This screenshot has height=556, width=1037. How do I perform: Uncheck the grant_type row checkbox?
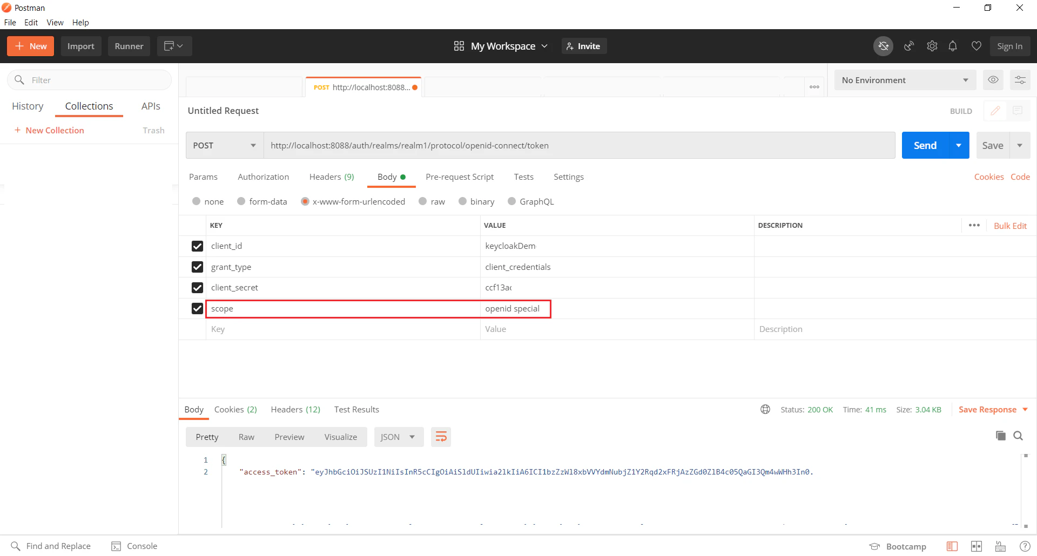click(197, 267)
